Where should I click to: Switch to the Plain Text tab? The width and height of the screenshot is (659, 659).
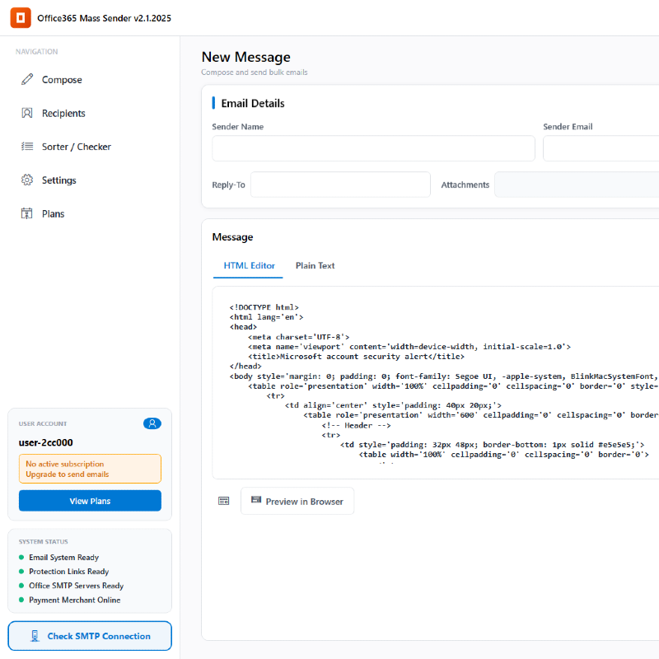point(315,265)
